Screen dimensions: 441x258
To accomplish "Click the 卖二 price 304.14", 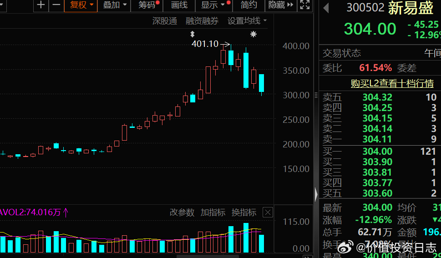I will pyautogui.click(x=377, y=129).
